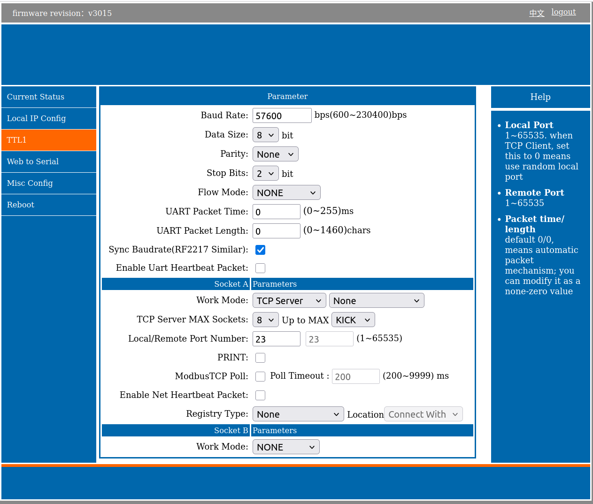Open Socket B Work Mode dropdown
This screenshot has width=593, height=504.
click(285, 447)
